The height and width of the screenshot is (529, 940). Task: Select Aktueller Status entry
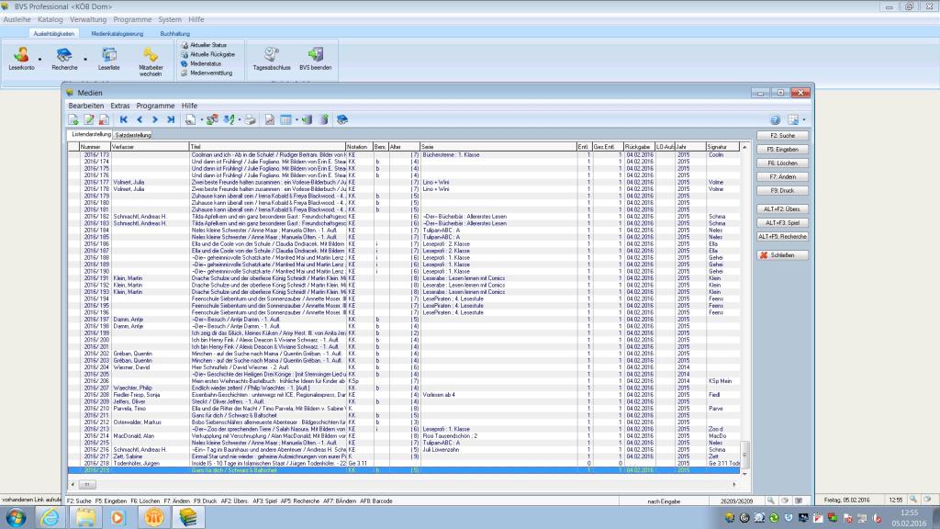point(204,45)
